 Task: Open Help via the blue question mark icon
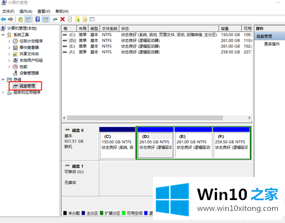click(38, 19)
